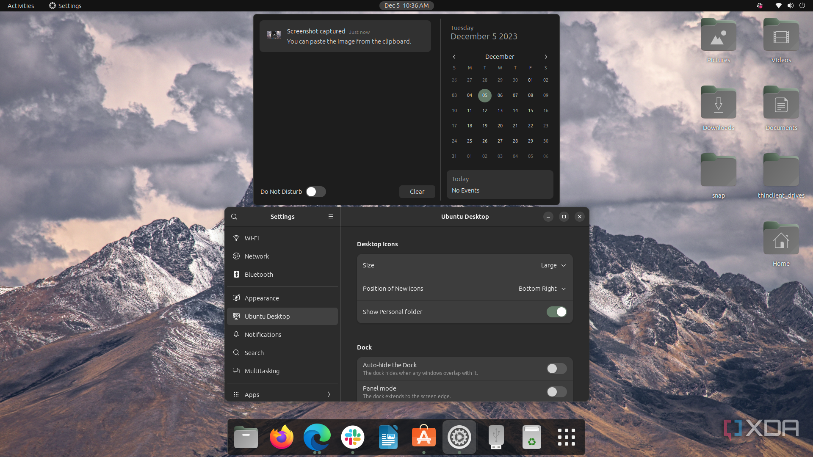Open the Home desktop folder

(781, 245)
